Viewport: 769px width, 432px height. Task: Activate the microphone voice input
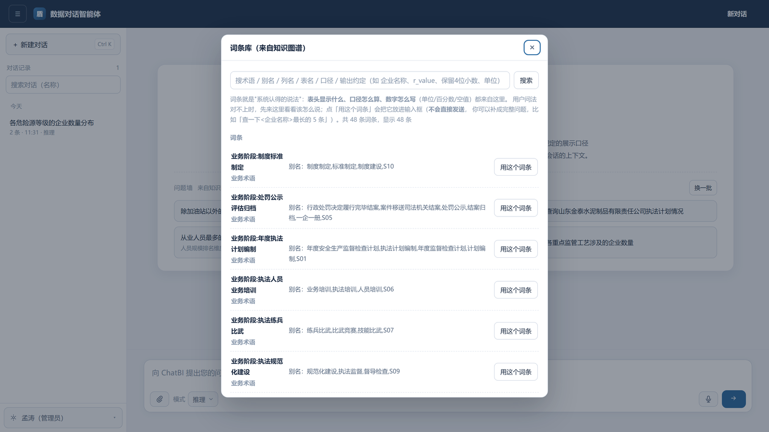pyautogui.click(x=708, y=399)
